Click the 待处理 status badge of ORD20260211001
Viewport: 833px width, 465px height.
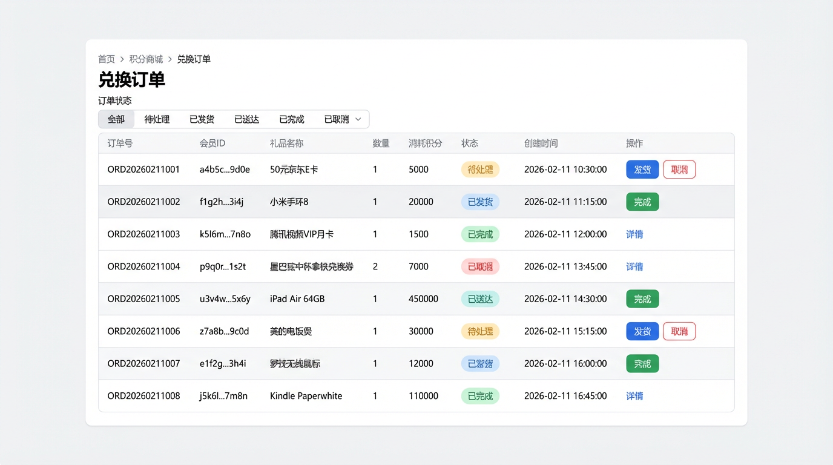coord(480,170)
